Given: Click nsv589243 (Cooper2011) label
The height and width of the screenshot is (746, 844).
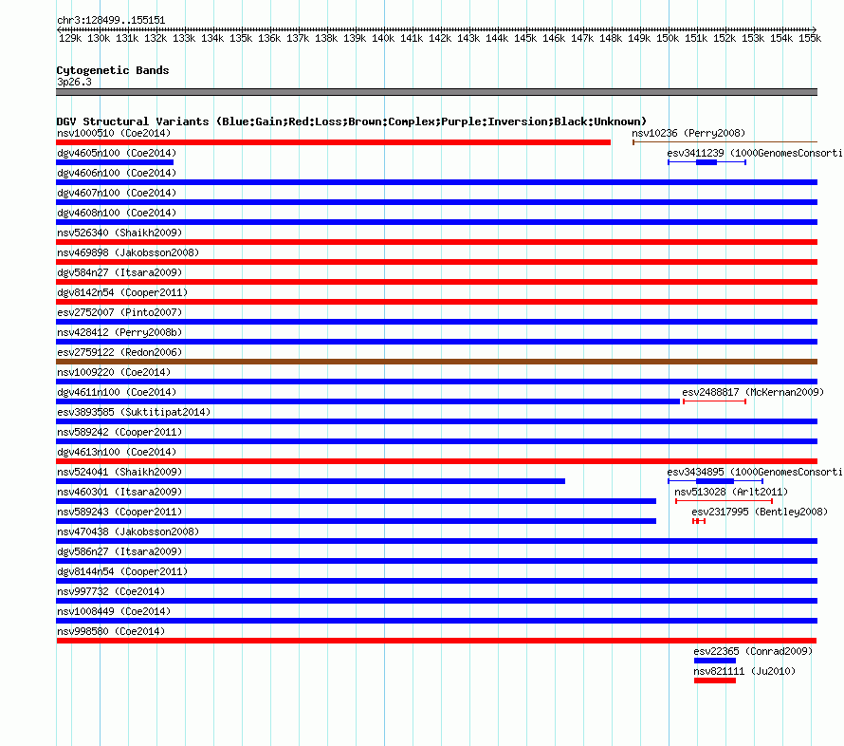Looking at the screenshot, I should point(119,512).
